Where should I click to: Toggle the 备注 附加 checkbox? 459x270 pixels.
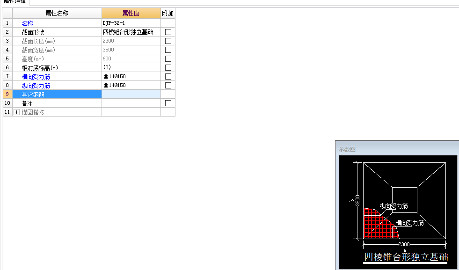pyautogui.click(x=168, y=103)
